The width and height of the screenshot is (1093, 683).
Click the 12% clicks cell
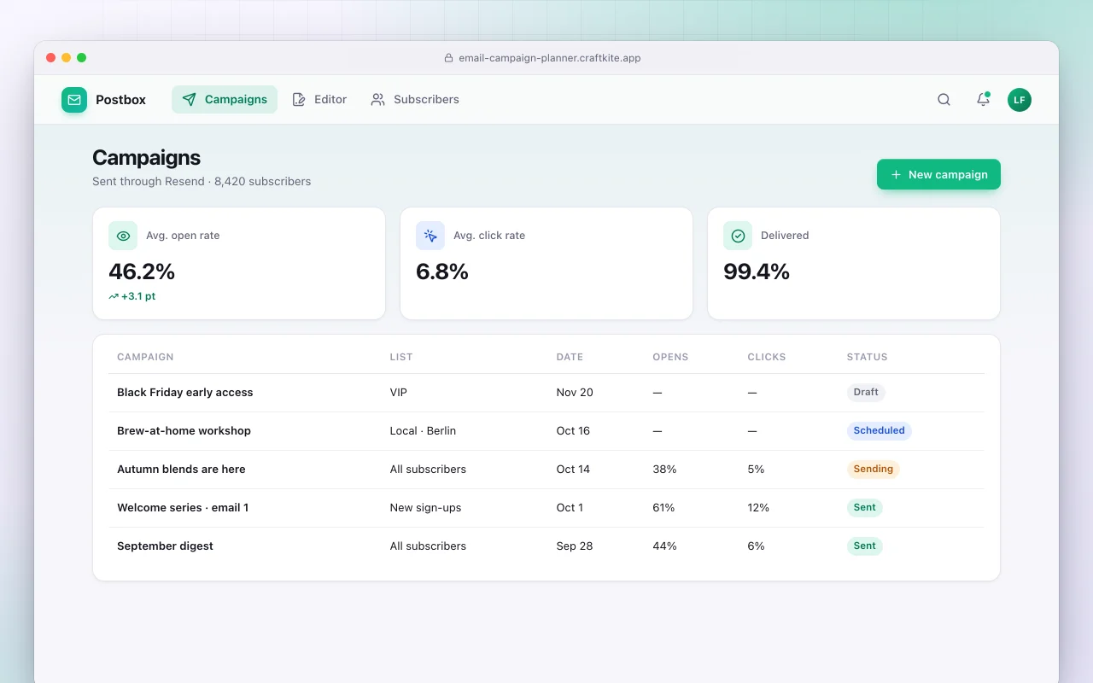[x=758, y=508]
